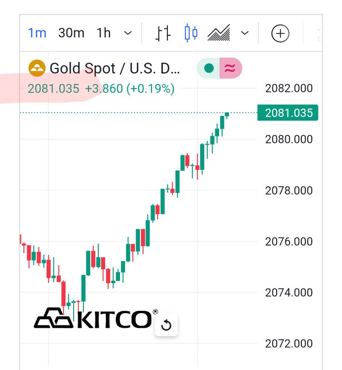
Task: Click the 2081.035 last price value text
Action: [x=53, y=88]
